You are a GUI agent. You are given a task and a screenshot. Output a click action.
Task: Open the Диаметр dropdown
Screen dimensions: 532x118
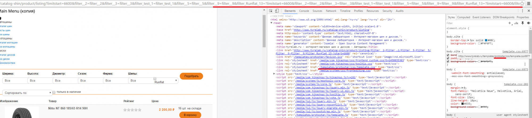[65, 81]
